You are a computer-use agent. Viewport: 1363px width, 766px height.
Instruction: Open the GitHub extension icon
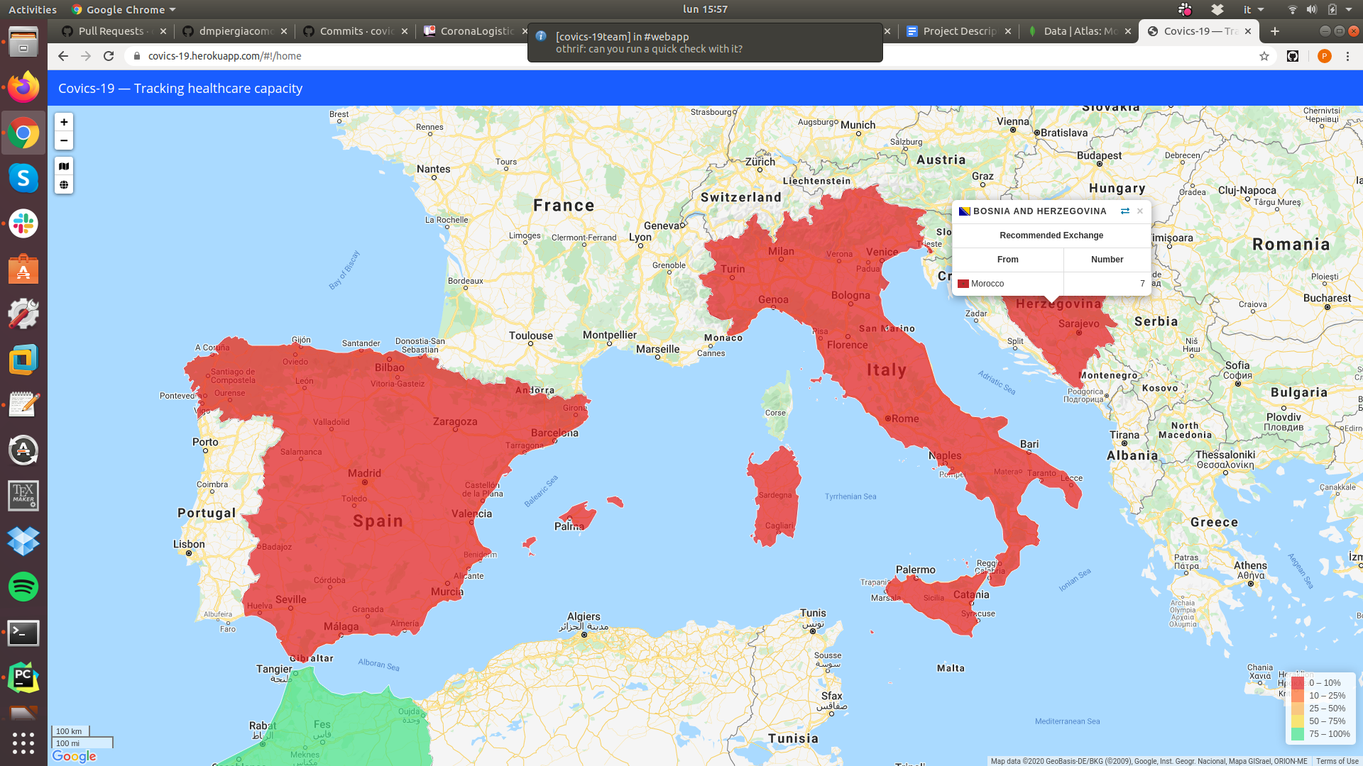(1293, 56)
